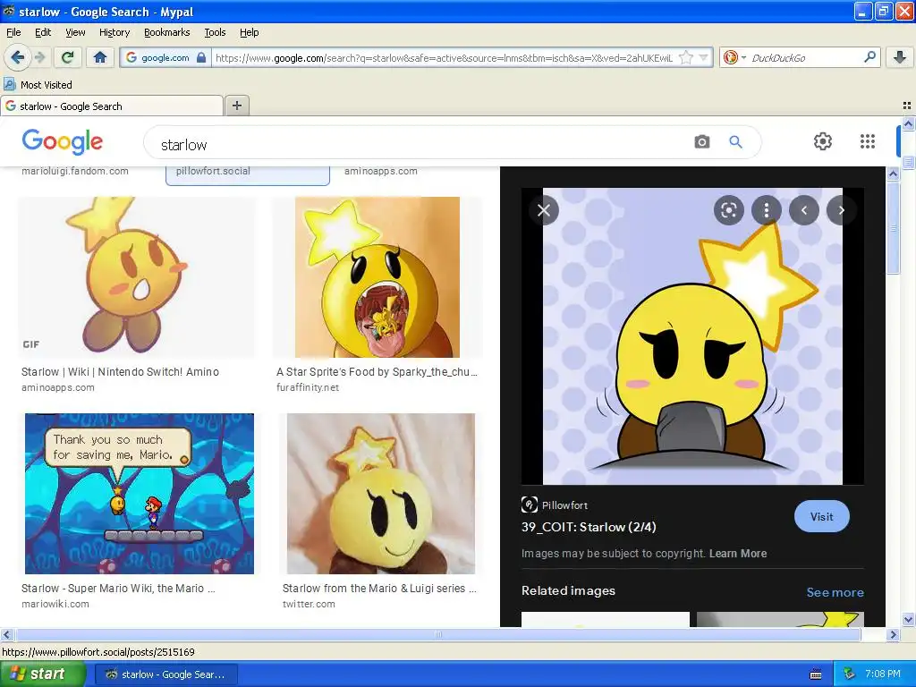Click the horizontal scrollbar right arrow
916x687 pixels.
pyautogui.click(x=893, y=634)
